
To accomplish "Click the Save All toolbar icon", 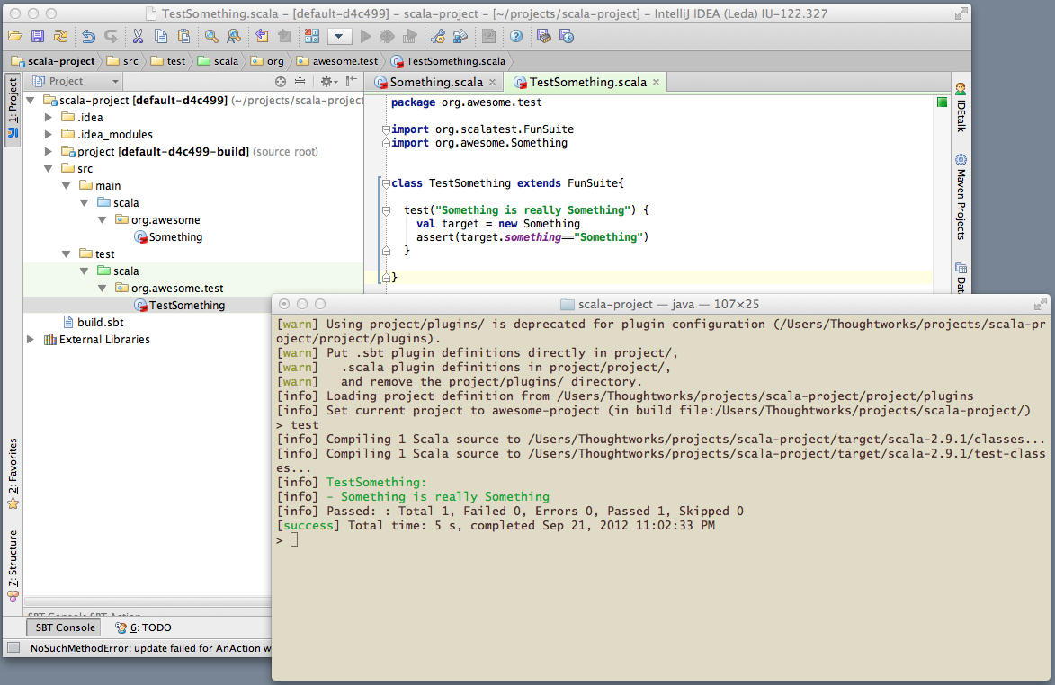I will (38, 36).
